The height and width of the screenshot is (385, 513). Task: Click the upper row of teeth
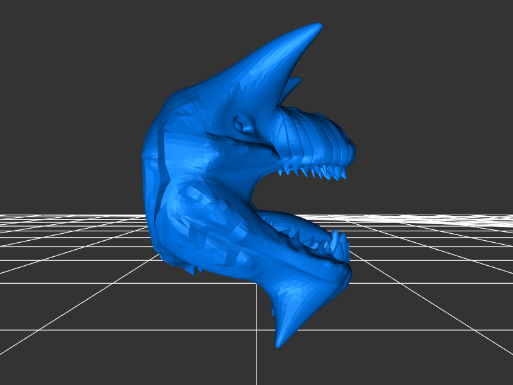(314, 171)
